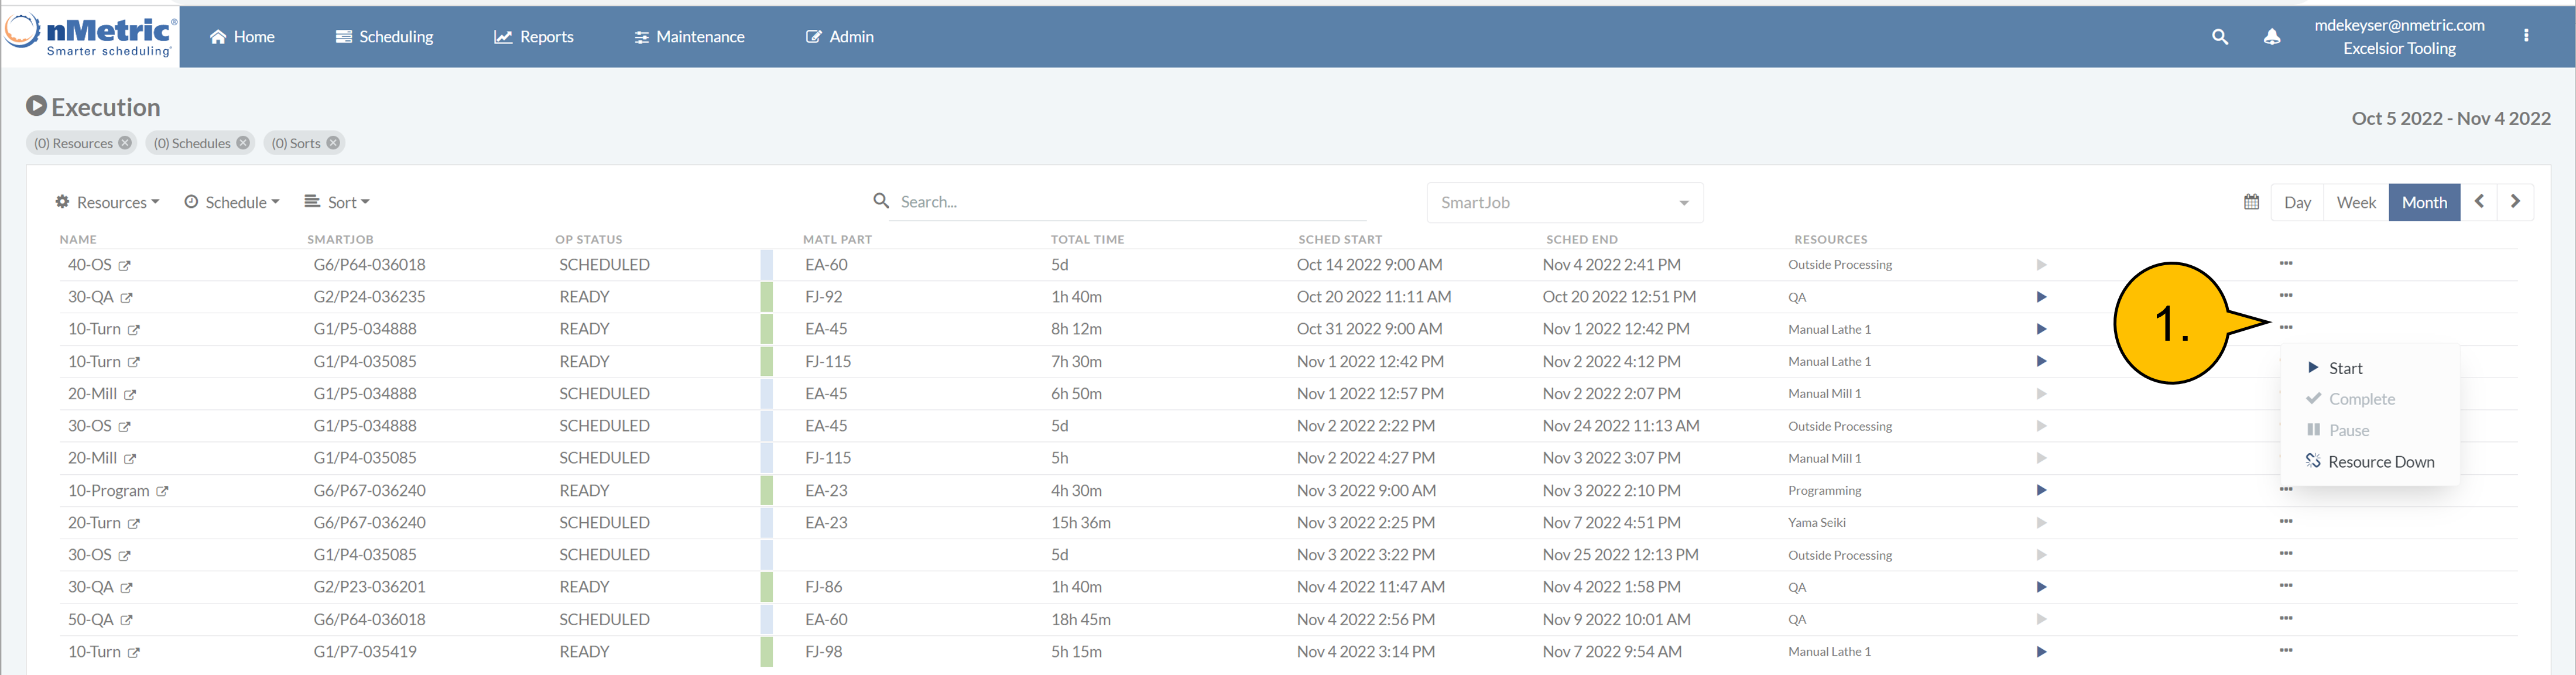Viewport: 2576px width, 675px height.
Task: Click the Search input field
Action: coord(1130,202)
